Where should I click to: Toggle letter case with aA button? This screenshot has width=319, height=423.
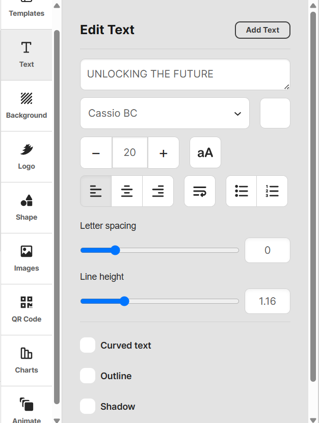[205, 153]
